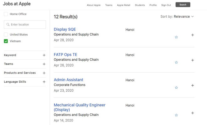Click Hanoi location for Admin Assistant
The width and height of the screenshot is (207, 125).
(x=130, y=80)
